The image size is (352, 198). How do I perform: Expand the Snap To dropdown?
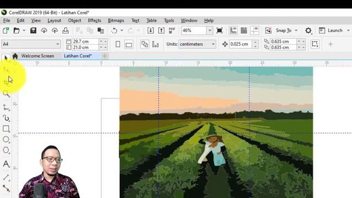pos(296,30)
